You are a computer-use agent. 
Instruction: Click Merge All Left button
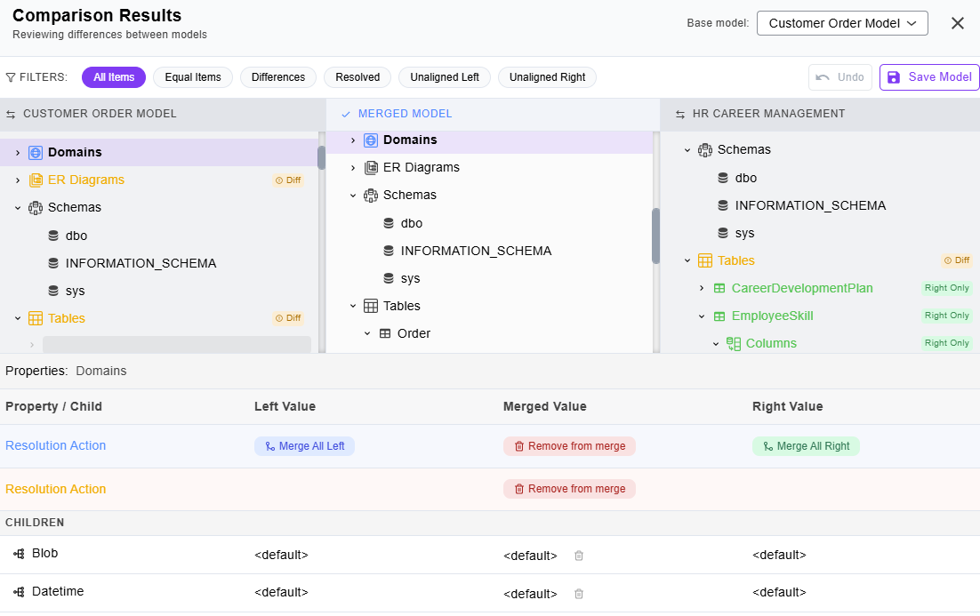click(304, 446)
